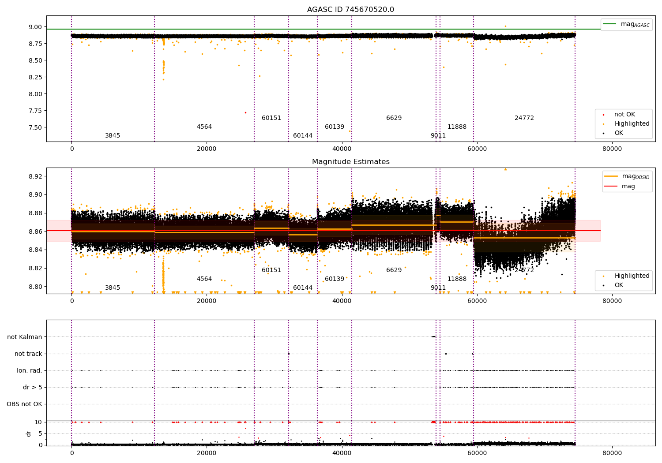Click the 80000 x-axis tick under middle plot
The image size is (662, 463).
(x=612, y=301)
